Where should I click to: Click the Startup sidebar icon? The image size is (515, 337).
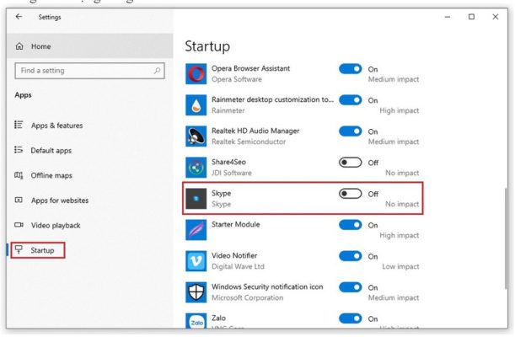19,249
